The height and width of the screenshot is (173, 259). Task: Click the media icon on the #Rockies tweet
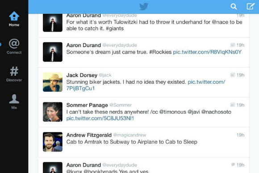pyautogui.click(x=233, y=45)
